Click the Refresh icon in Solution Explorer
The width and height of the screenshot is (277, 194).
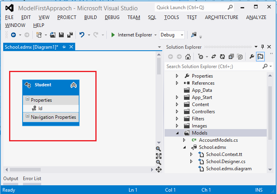click(222, 57)
